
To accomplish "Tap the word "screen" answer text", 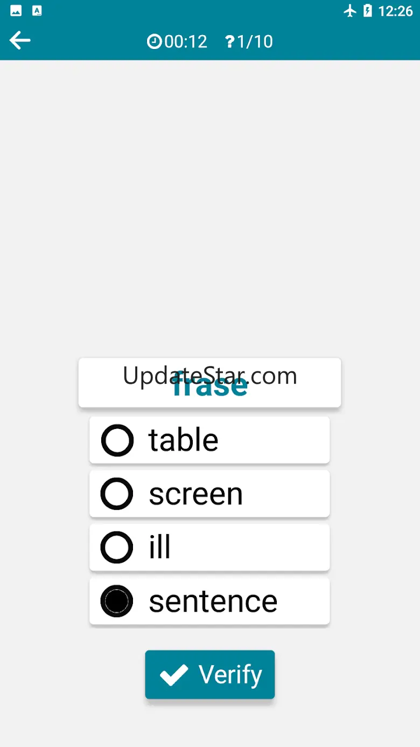I will click(x=196, y=494).
